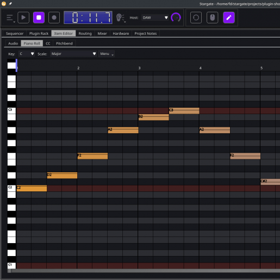Open the audio monitoring ear icon menu
280x280 pixels.
pyautogui.click(x=121, y=18)
